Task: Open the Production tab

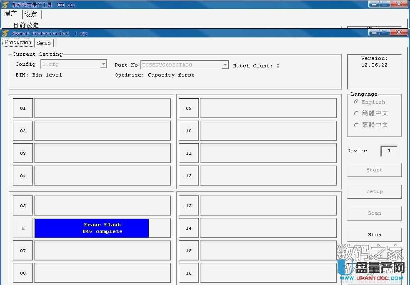Action: click(18, 42)
